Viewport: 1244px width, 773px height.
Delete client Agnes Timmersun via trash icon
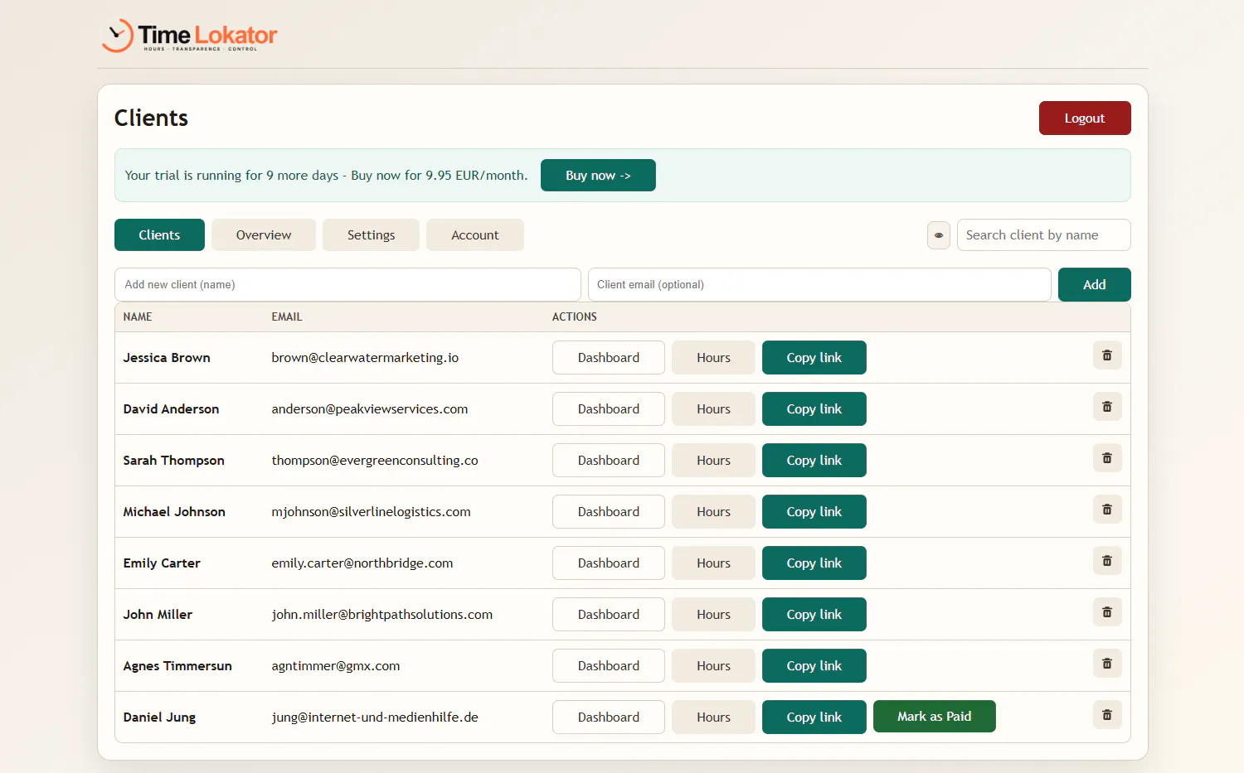(x=1107, y=664)
